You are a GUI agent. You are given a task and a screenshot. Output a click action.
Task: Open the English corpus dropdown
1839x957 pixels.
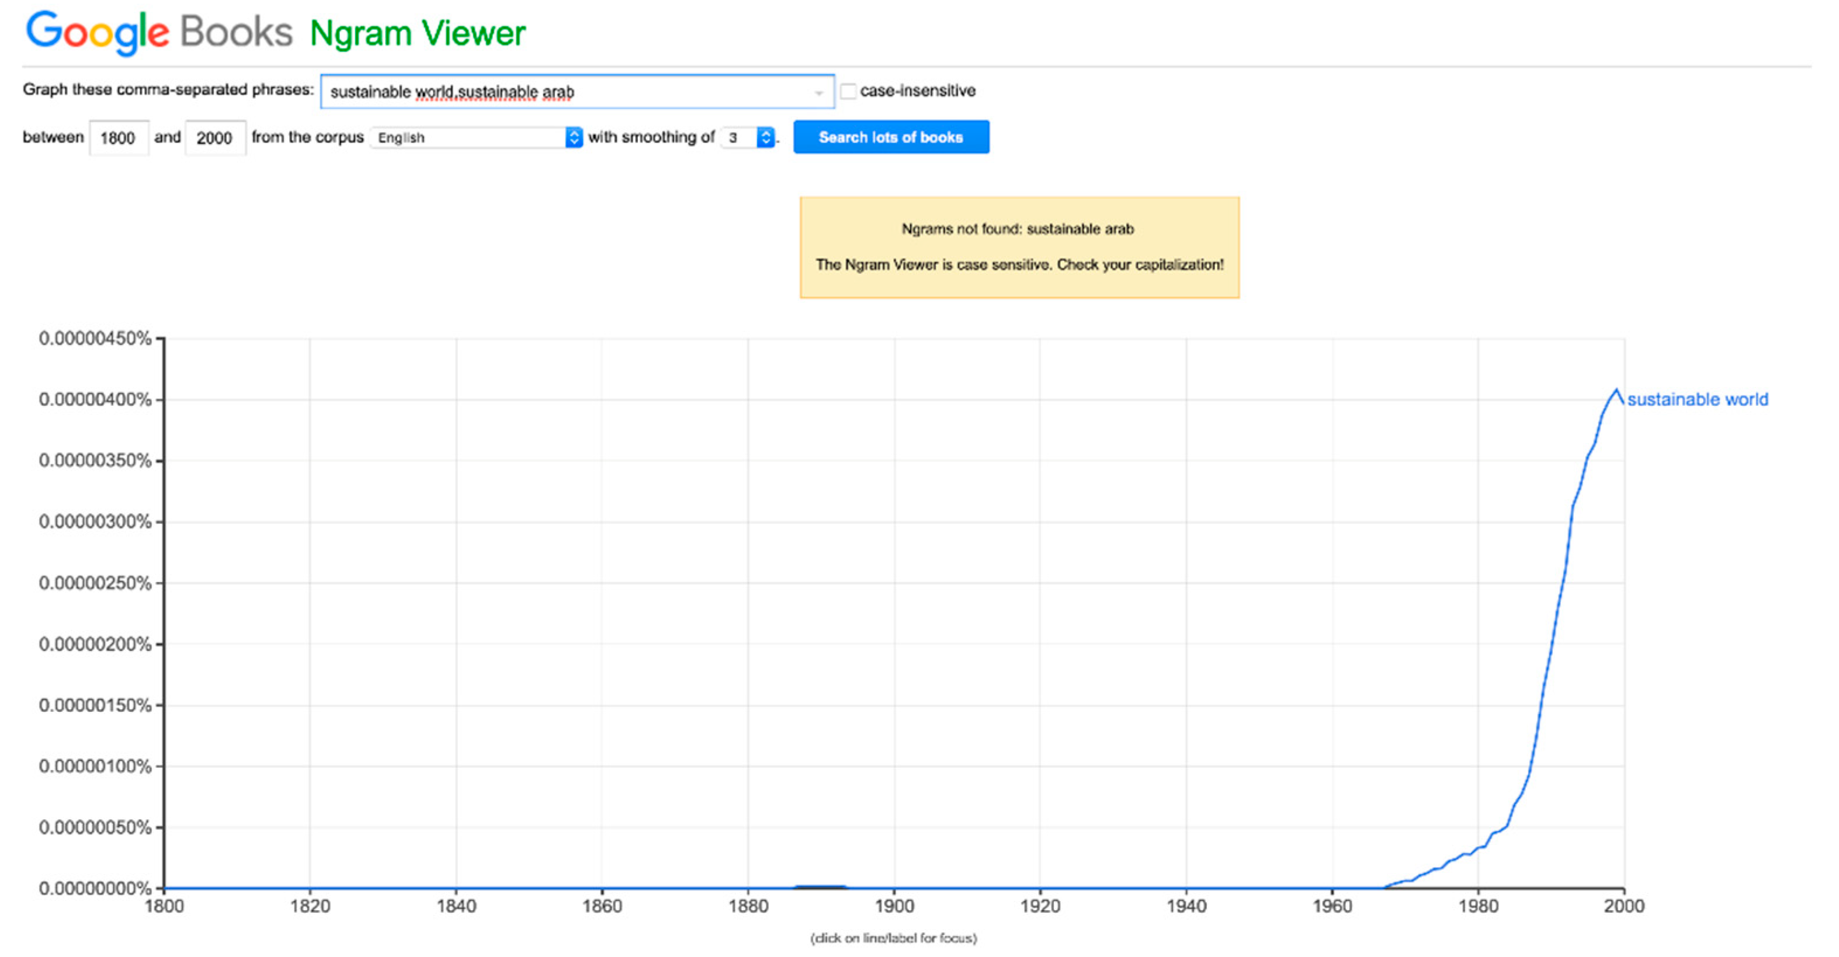click(476, 138)
